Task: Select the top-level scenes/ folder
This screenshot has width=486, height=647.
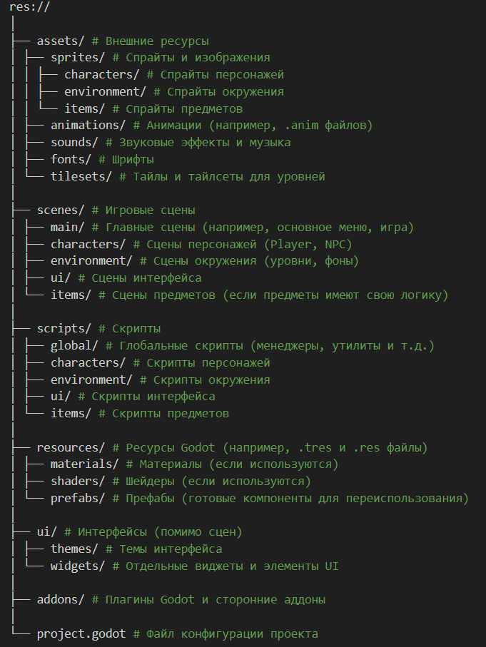Action: pos(61,210)
